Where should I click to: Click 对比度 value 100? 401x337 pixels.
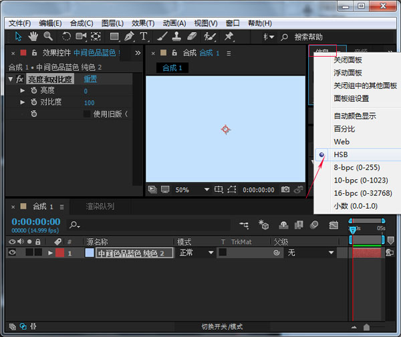pos(90,103)
